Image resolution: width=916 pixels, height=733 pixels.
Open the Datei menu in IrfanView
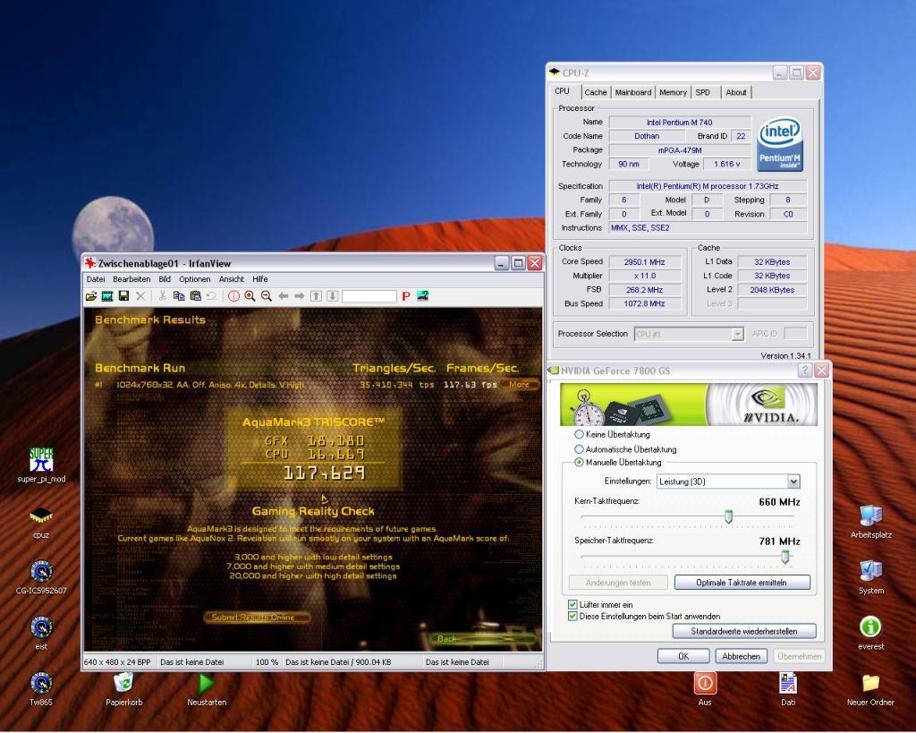pyautogui.click(x=95, y=279)
